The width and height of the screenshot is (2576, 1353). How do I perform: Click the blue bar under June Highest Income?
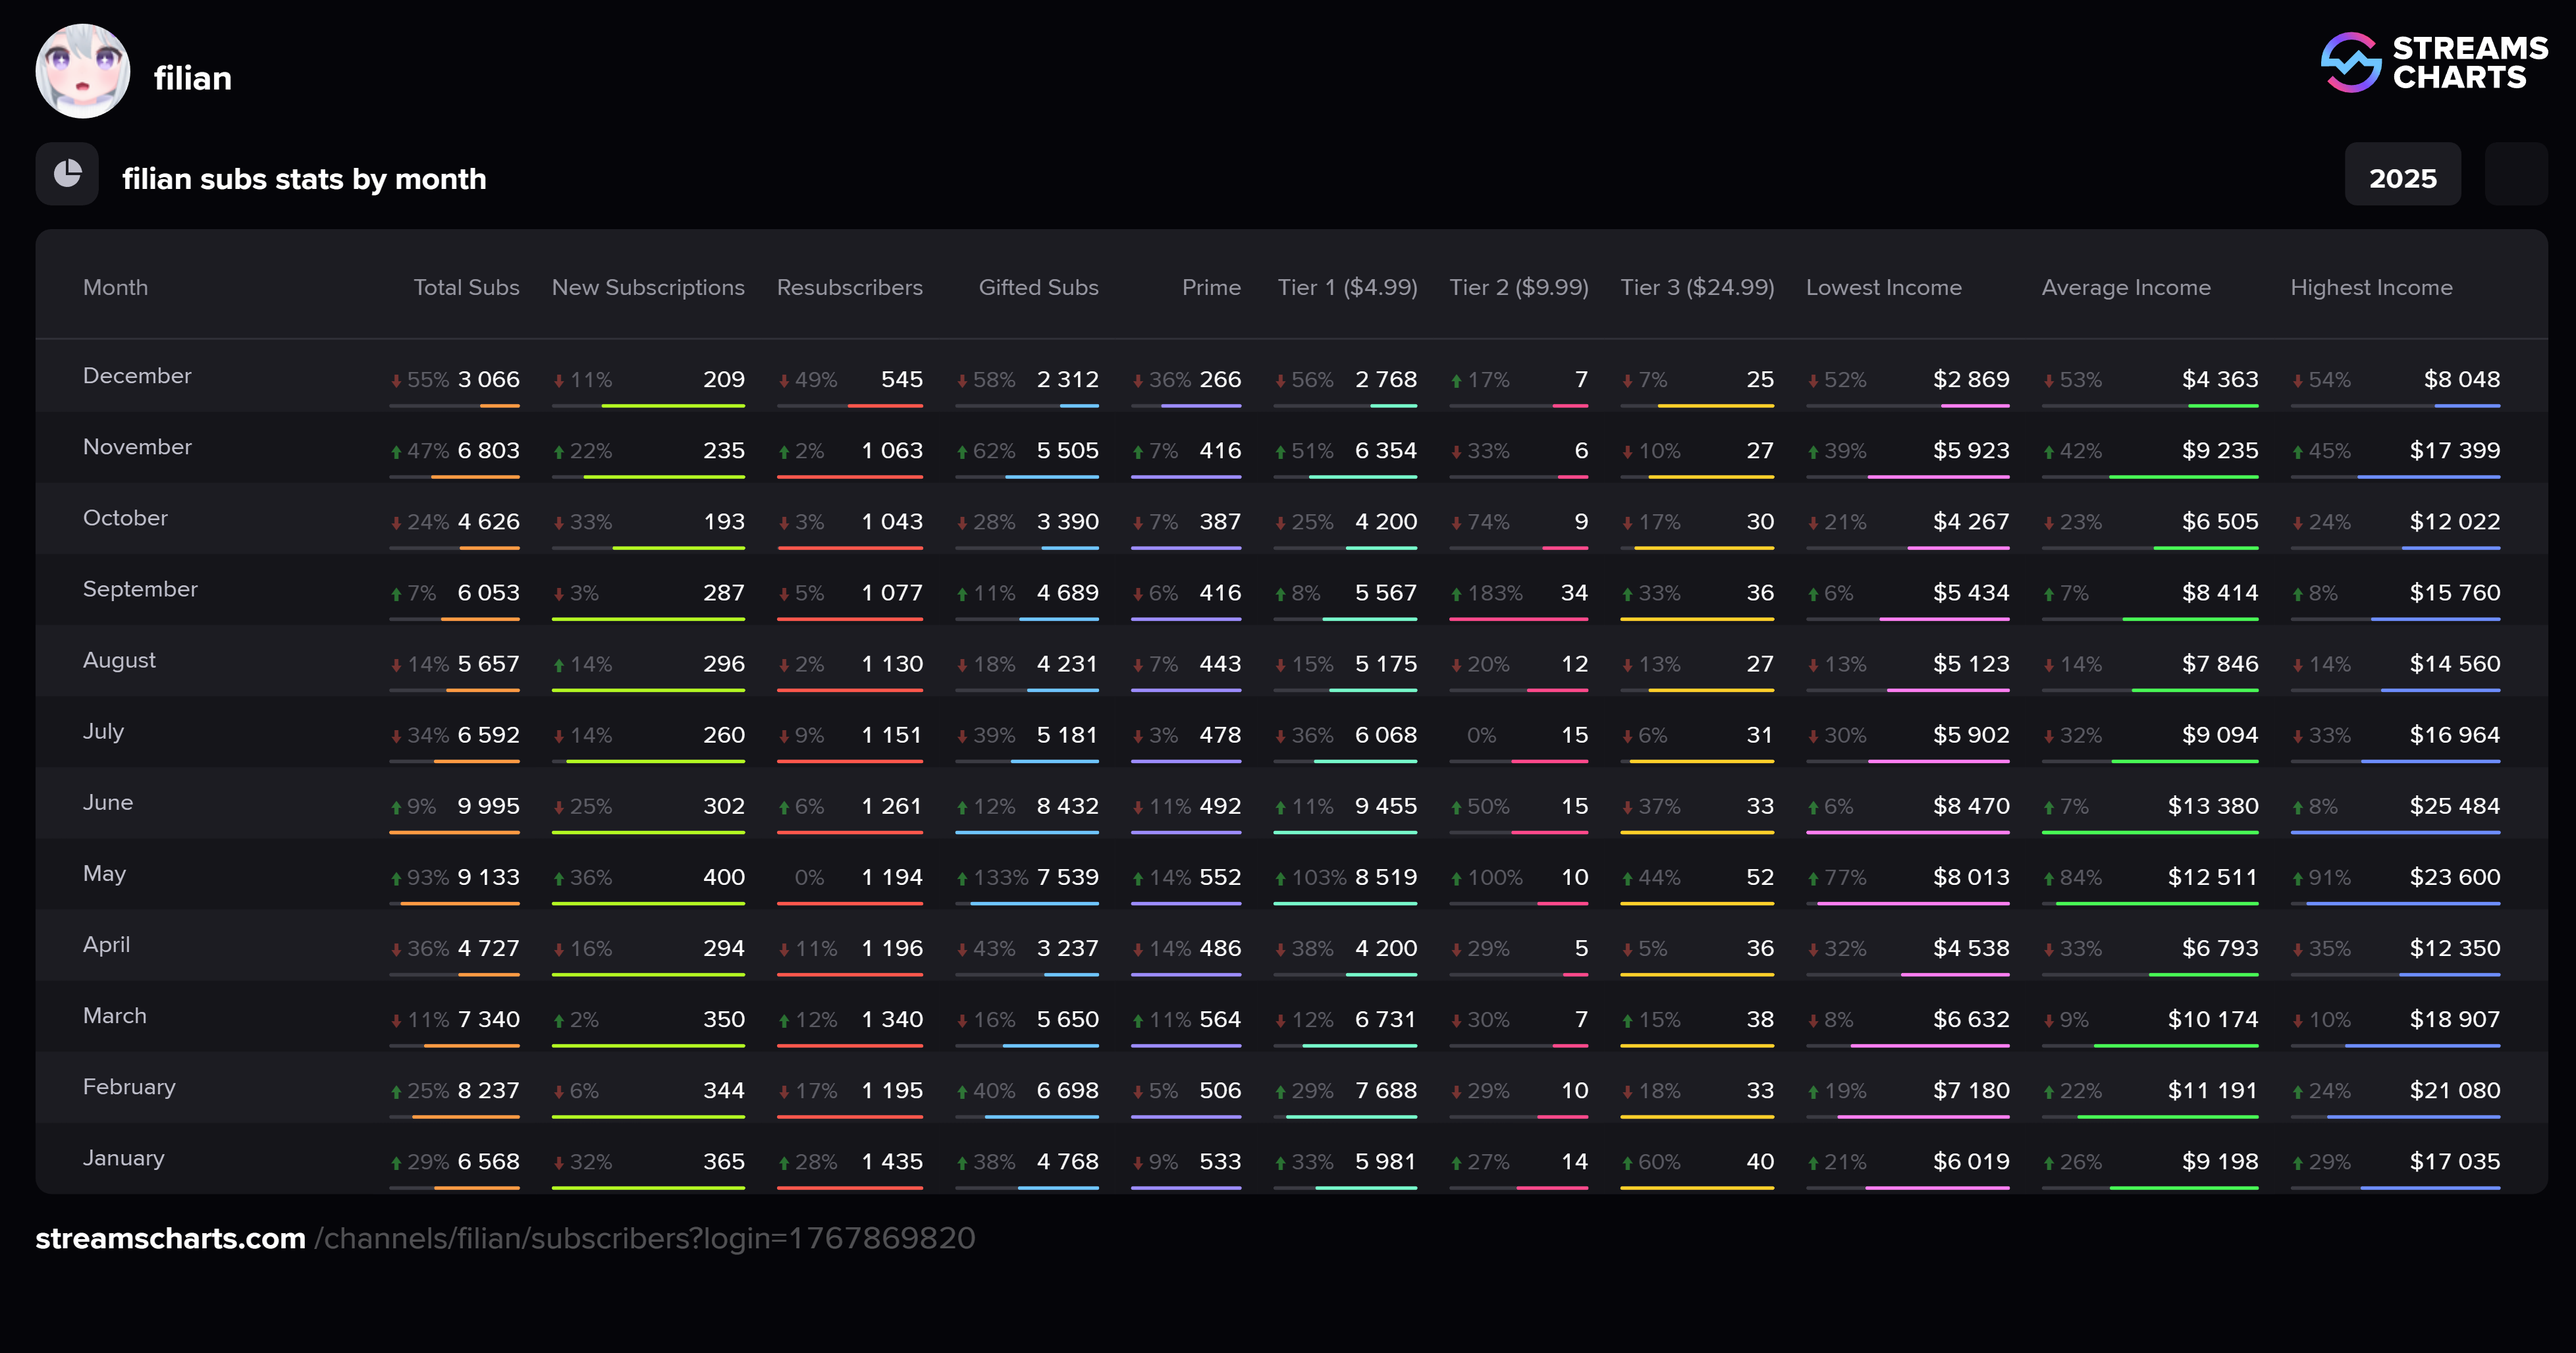[x=2395, y=832]
